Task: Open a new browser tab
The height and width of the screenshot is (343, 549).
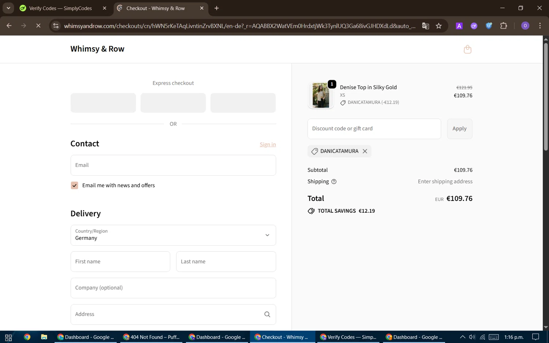Action: pos(217,8)
